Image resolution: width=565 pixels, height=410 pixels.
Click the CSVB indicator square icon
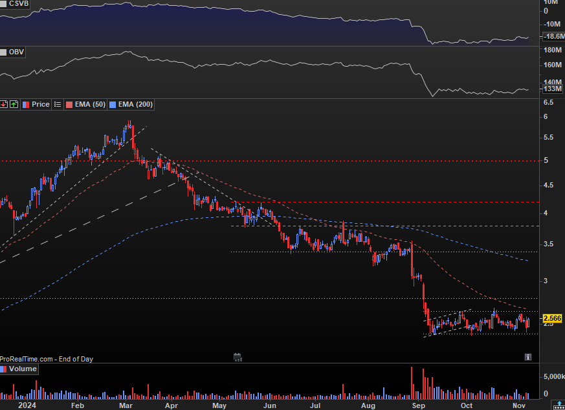tap(3, 5)
